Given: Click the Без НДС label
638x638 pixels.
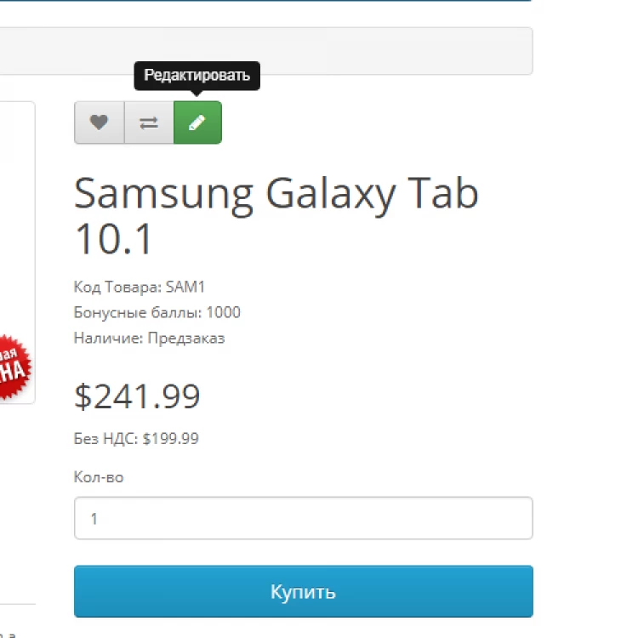Looking at the screenshot, I should [105, 439].
